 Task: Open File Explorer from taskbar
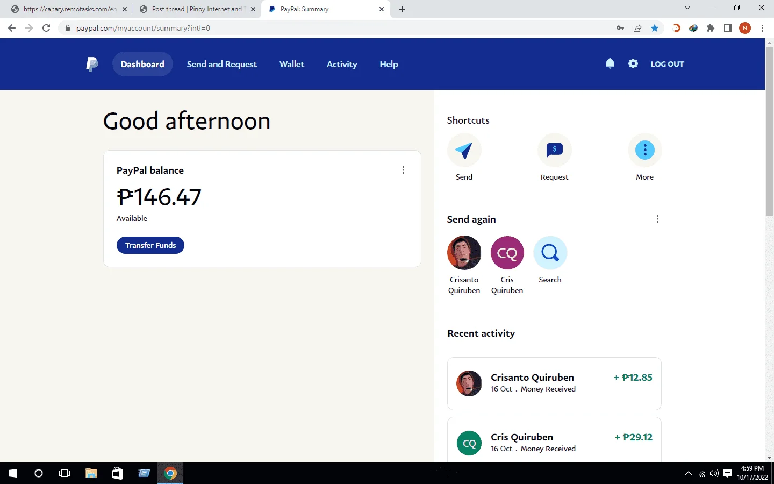(91, 473)
